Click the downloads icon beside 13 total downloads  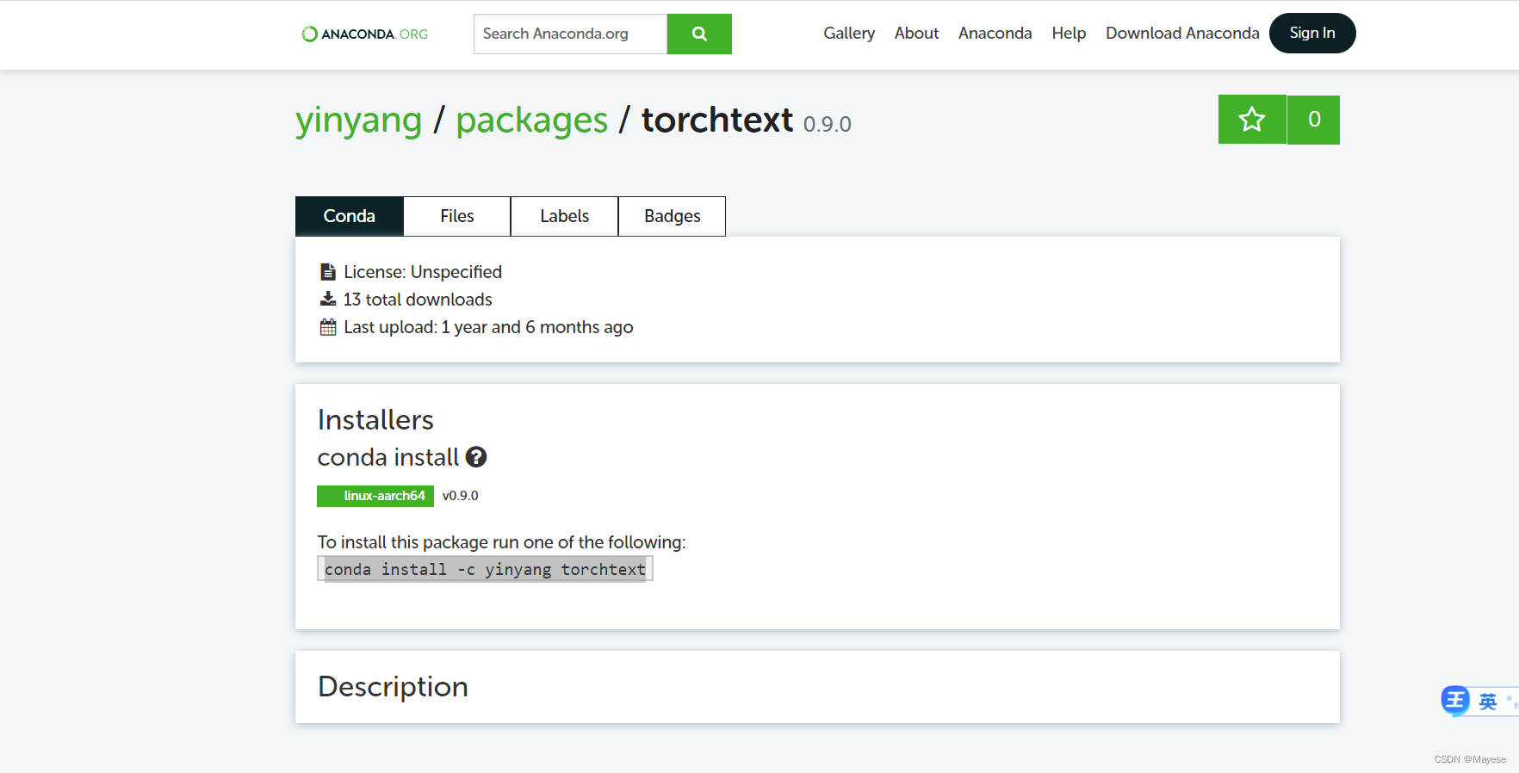click(x=328, y=299)
